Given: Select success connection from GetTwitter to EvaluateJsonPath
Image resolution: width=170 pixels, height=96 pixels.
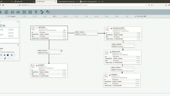Looking at the screenshot, I should tap(86, 33).
